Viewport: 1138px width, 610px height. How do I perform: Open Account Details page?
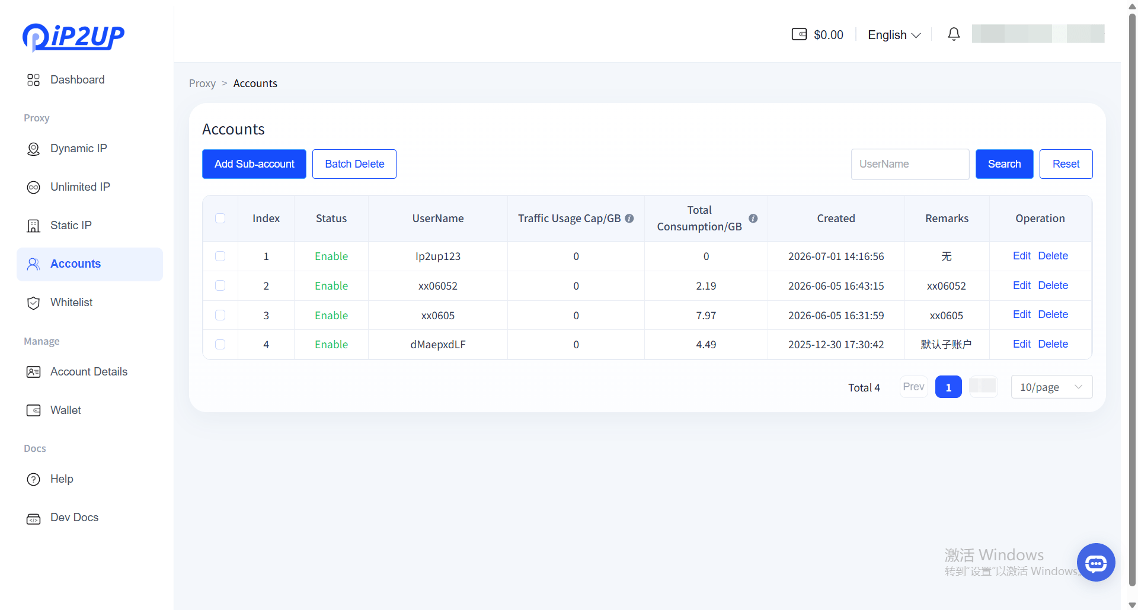89,372
